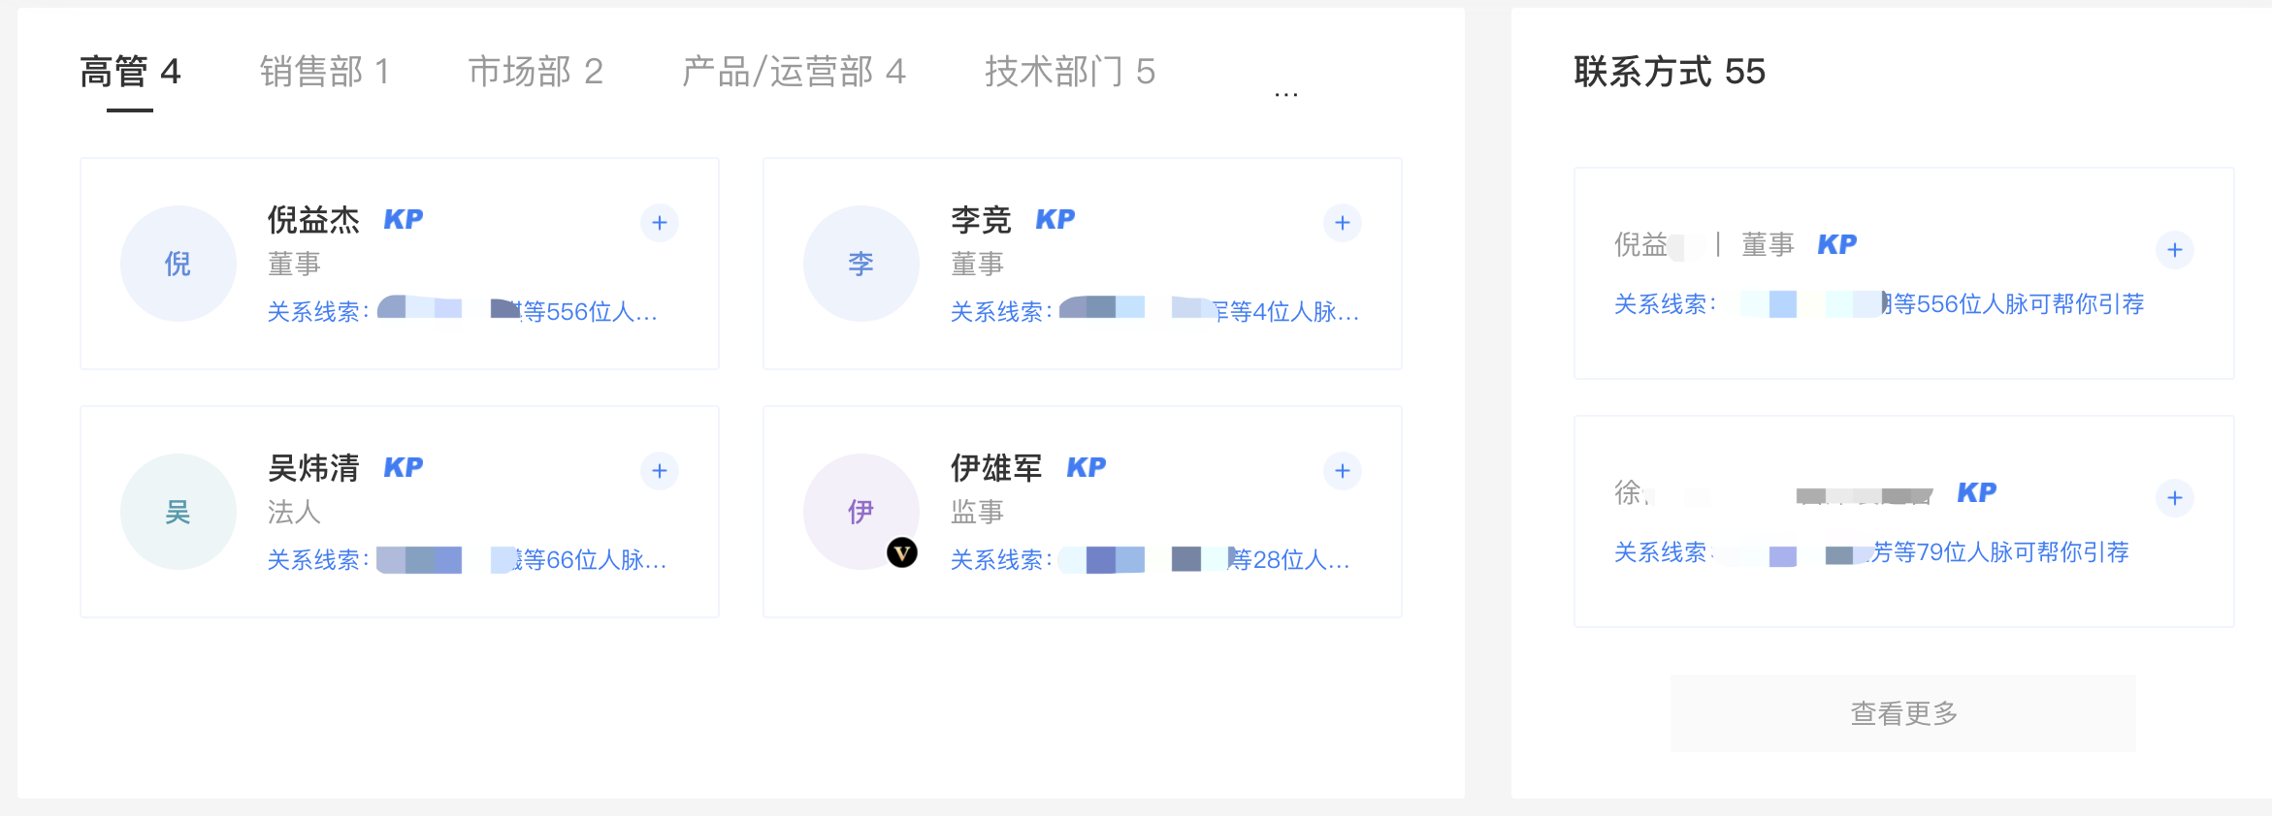Go to 技术部门 5 tab
2272x816 pixels.
[x=1070, y=72]
